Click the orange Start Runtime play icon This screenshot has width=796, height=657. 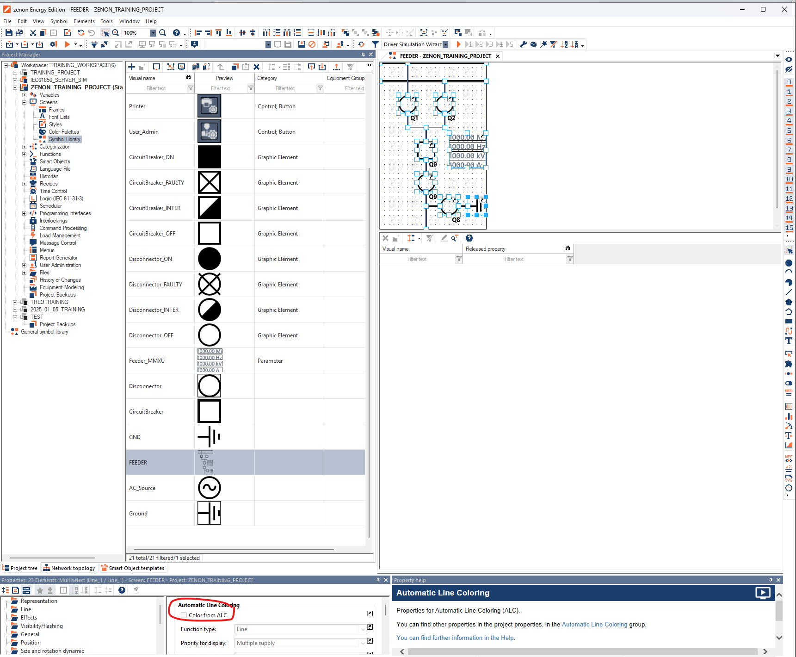(x=68, y=44)
